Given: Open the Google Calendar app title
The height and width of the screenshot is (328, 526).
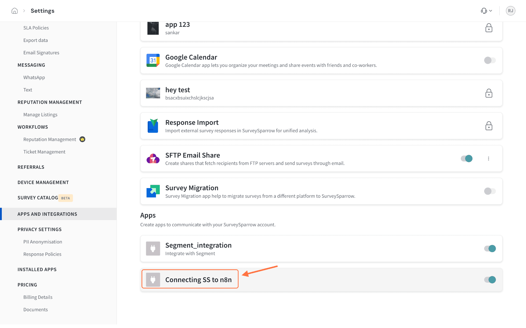Looking at the screenshot, I should coord(191,57).
